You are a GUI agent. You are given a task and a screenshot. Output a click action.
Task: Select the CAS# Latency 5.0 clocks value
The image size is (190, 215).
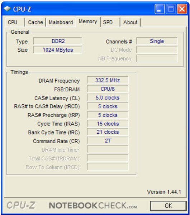(x=108, y=97)
